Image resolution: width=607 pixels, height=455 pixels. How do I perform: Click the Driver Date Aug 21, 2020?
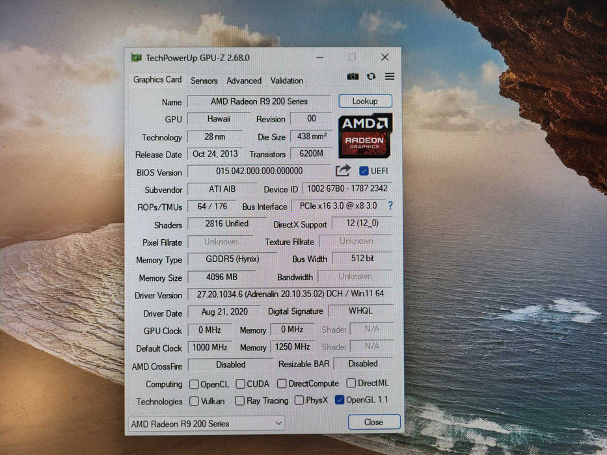point(224,312)
